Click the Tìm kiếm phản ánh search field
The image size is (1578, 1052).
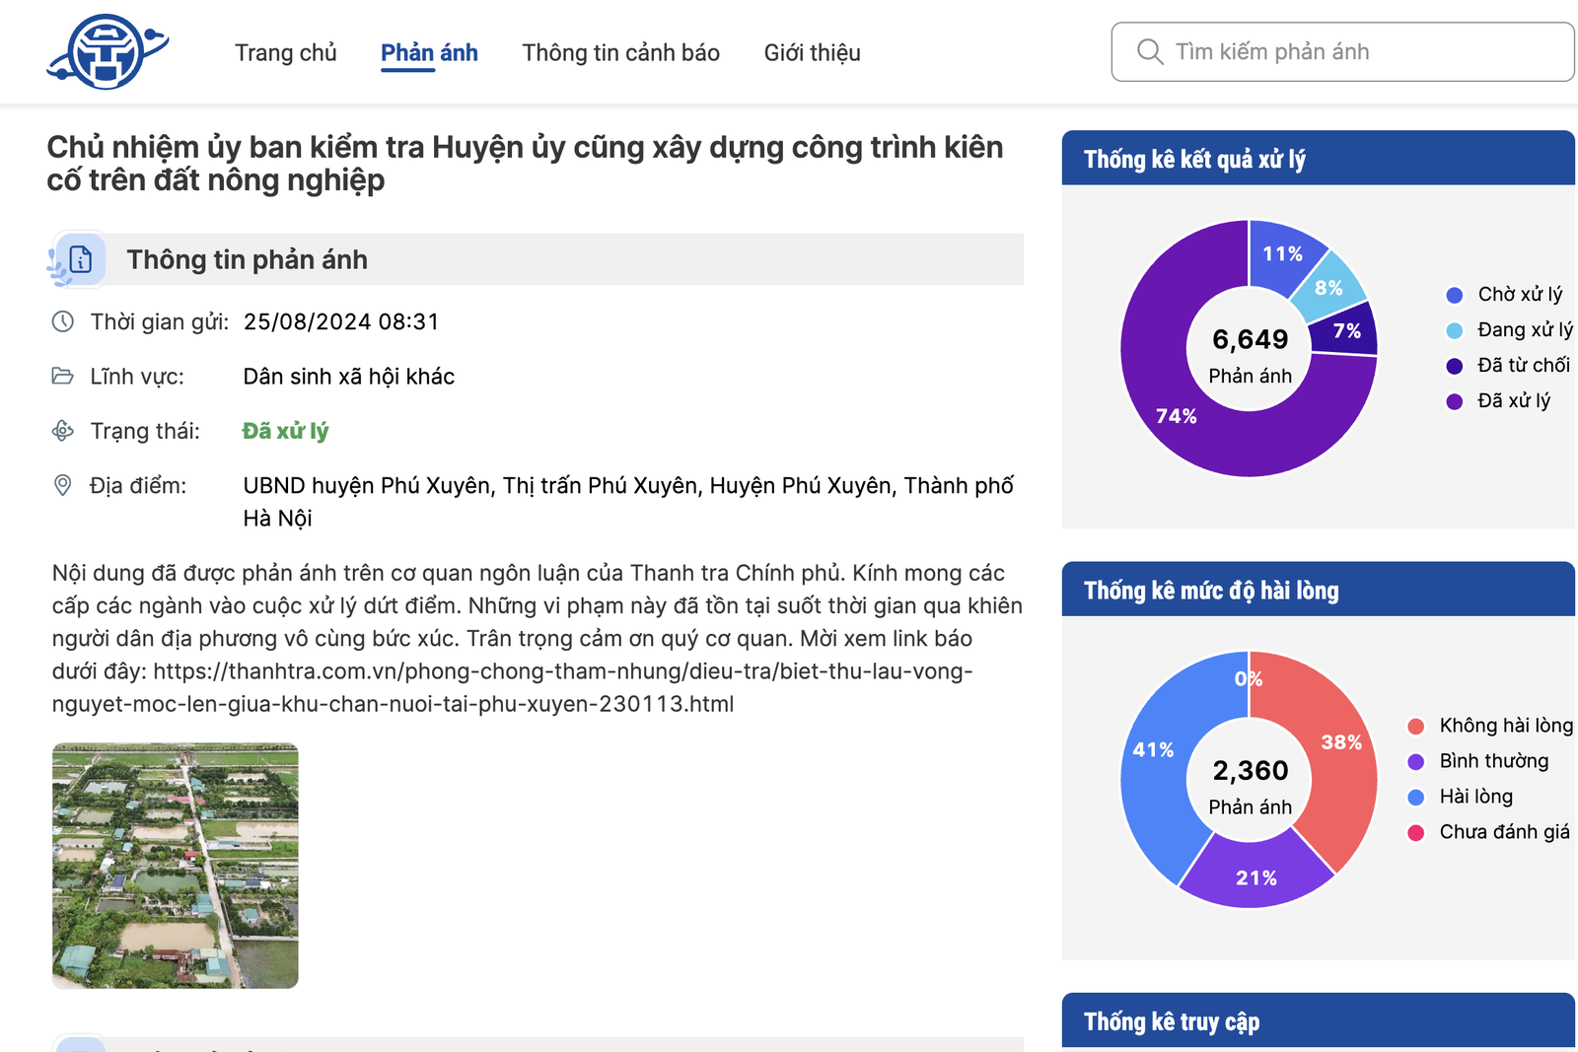point(1361,52)
